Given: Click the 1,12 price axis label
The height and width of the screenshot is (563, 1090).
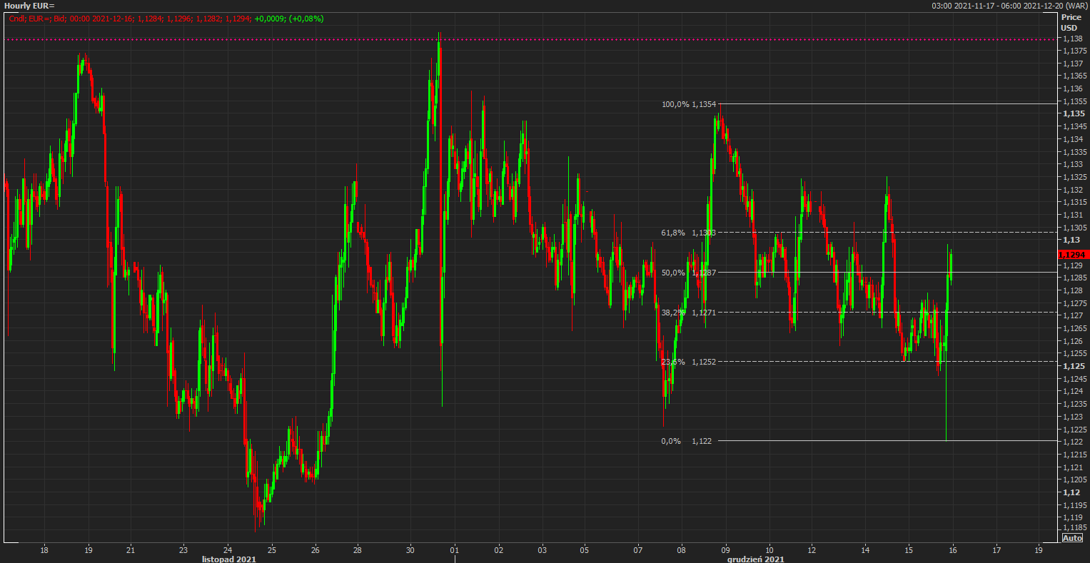Looking at the screenshot, I should click(x=1071, y=492).
